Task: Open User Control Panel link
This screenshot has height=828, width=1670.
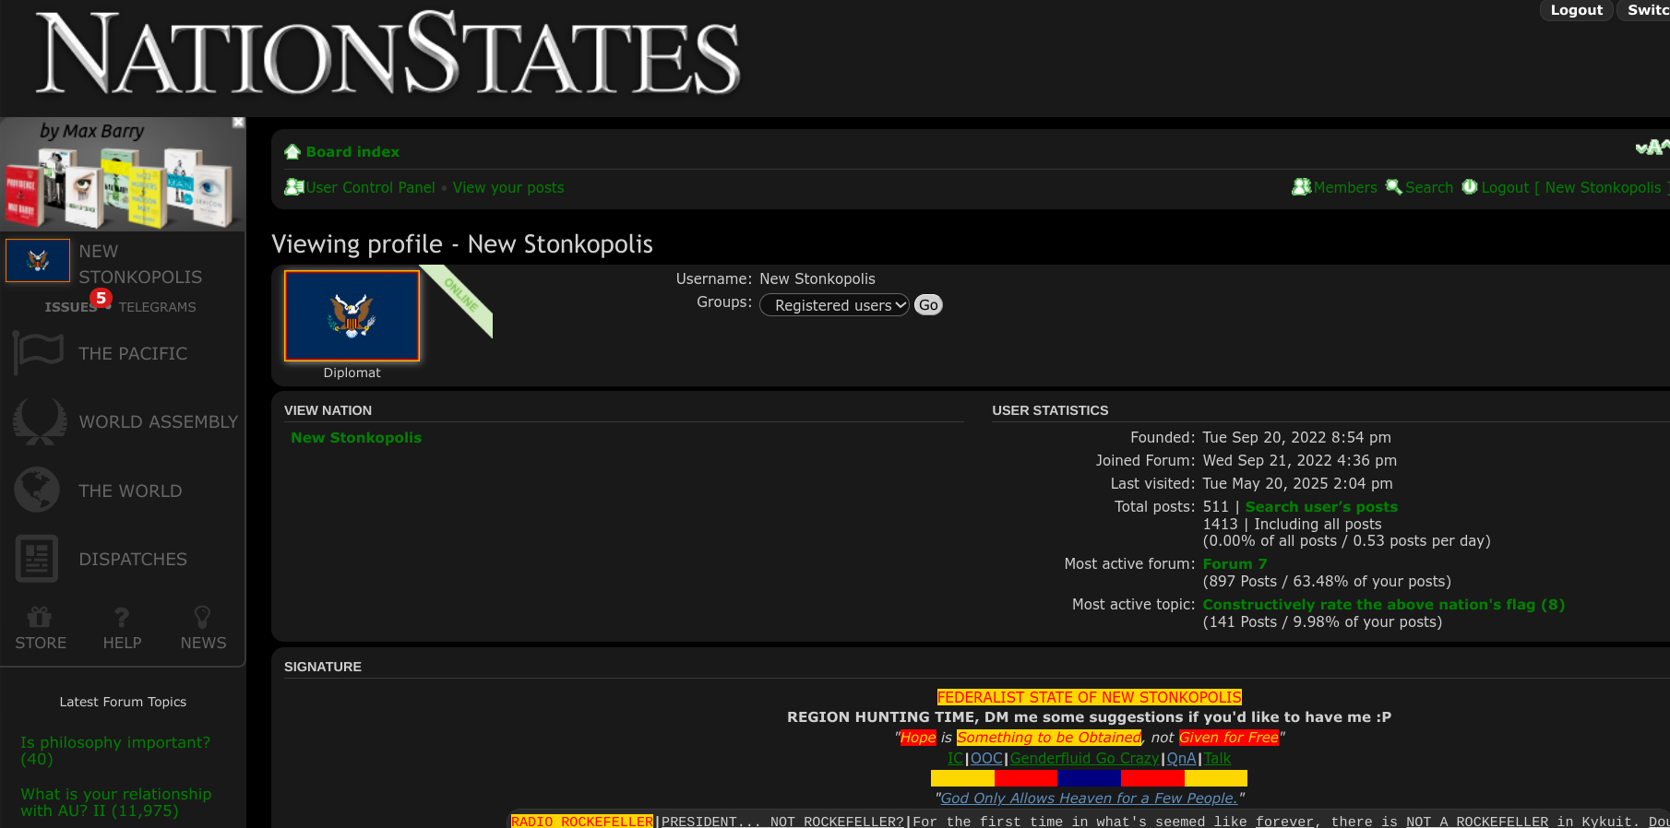Action: click(x=370, y=187)
